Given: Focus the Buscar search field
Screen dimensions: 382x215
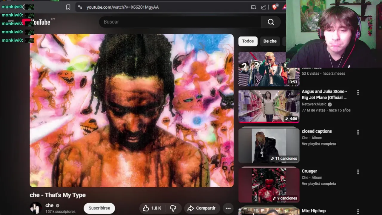Looking at the screenshot, I should click(180, 22).
